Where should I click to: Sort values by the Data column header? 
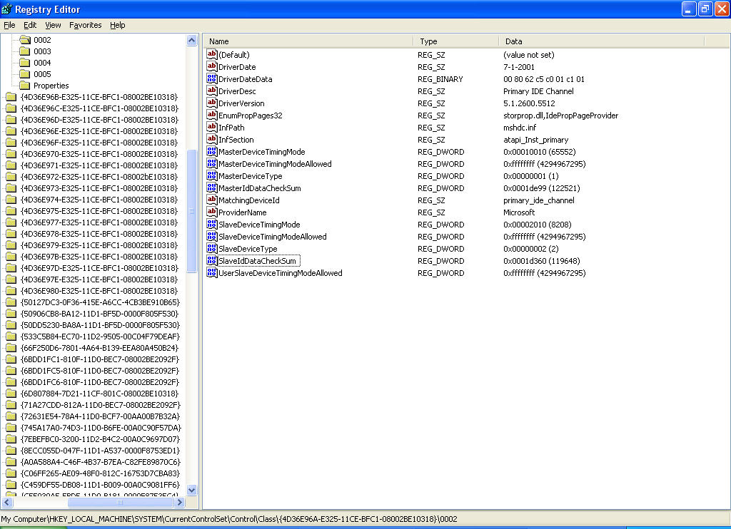[x=601, y=41]
